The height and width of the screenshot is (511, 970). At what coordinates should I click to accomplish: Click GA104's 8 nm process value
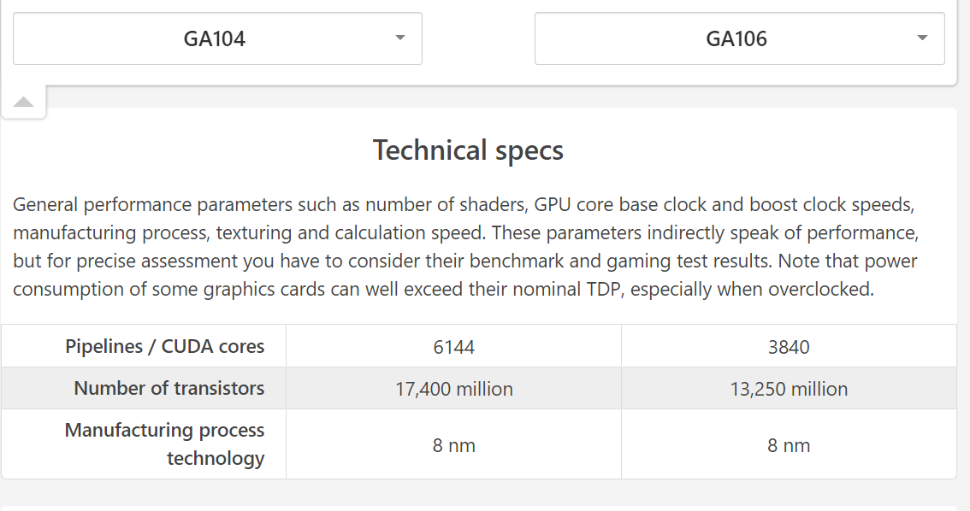(454, 445)
